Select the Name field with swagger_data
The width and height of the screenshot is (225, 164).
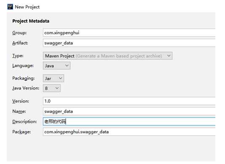[x=129, y=111]
